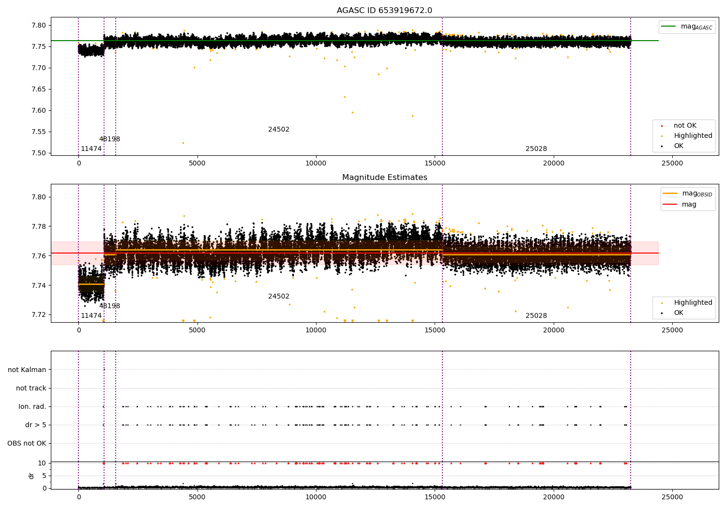Screen dimensions: 726x508
Task: Click 'OK' legend entry in Magnitude Estimates plot
Action: pos(679,313)
